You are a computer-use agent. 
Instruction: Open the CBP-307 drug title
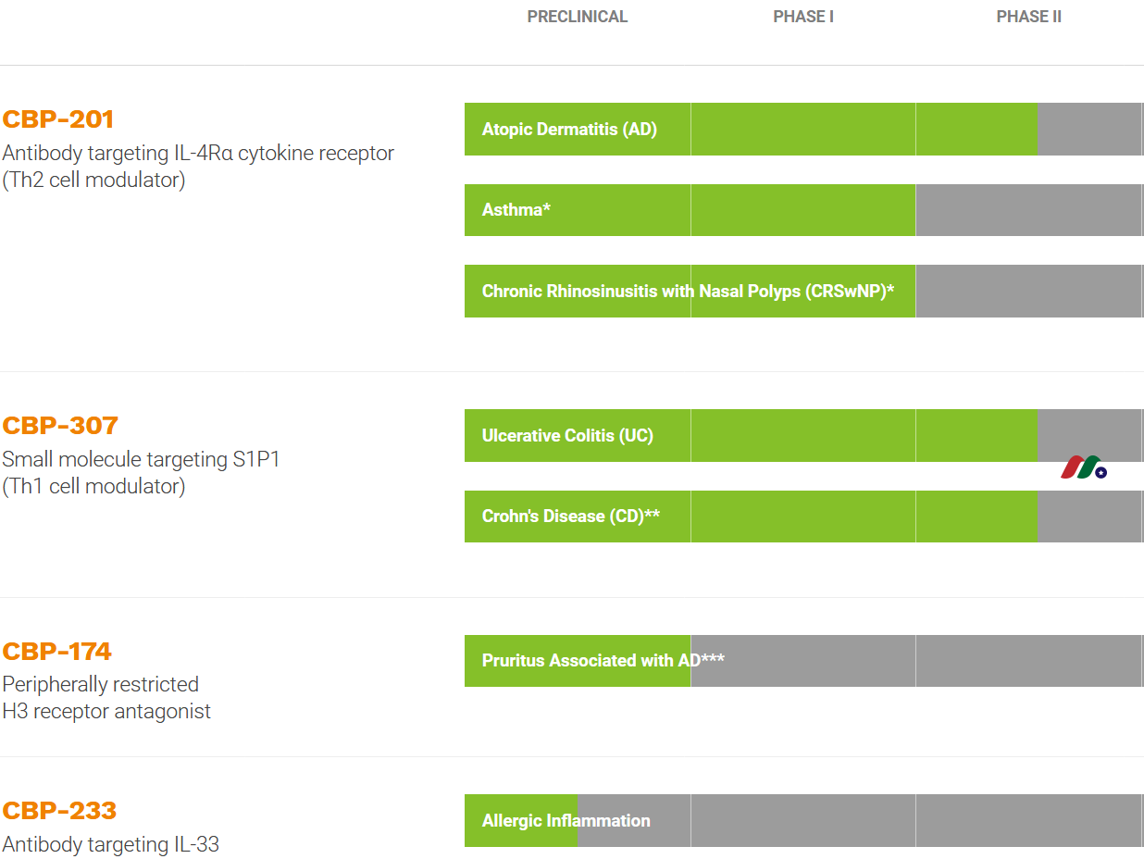60,426
